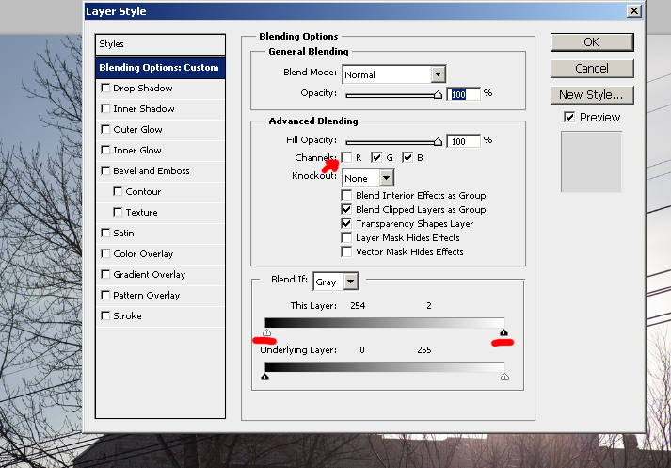
Task: Click the style preview thumbnail
Action: coord(591,162)
